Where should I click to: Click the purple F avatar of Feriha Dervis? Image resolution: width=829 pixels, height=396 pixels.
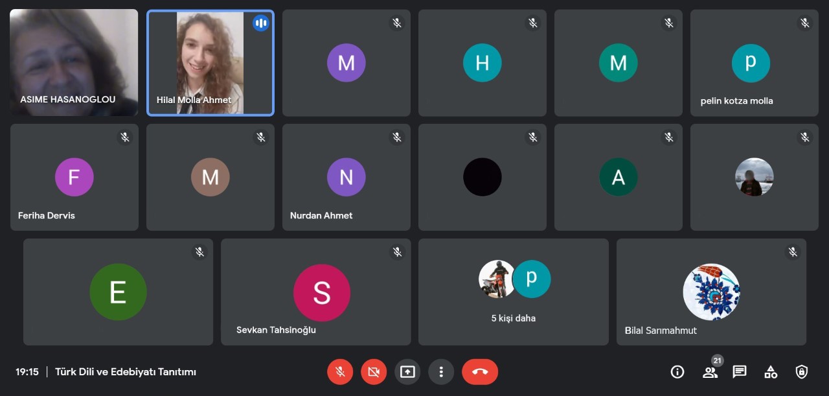click(x=74, y=177)
